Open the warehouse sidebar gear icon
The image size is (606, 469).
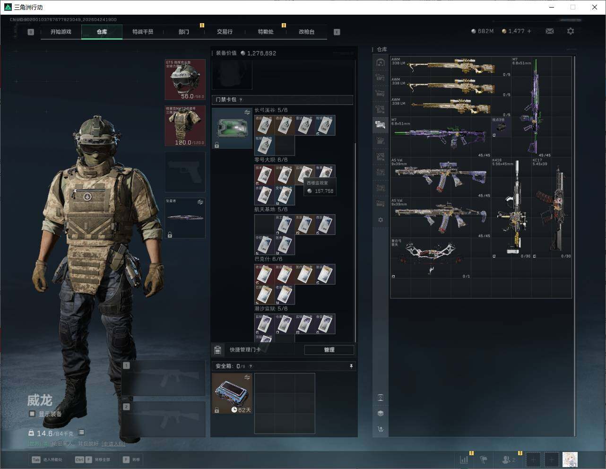point(381,220)
